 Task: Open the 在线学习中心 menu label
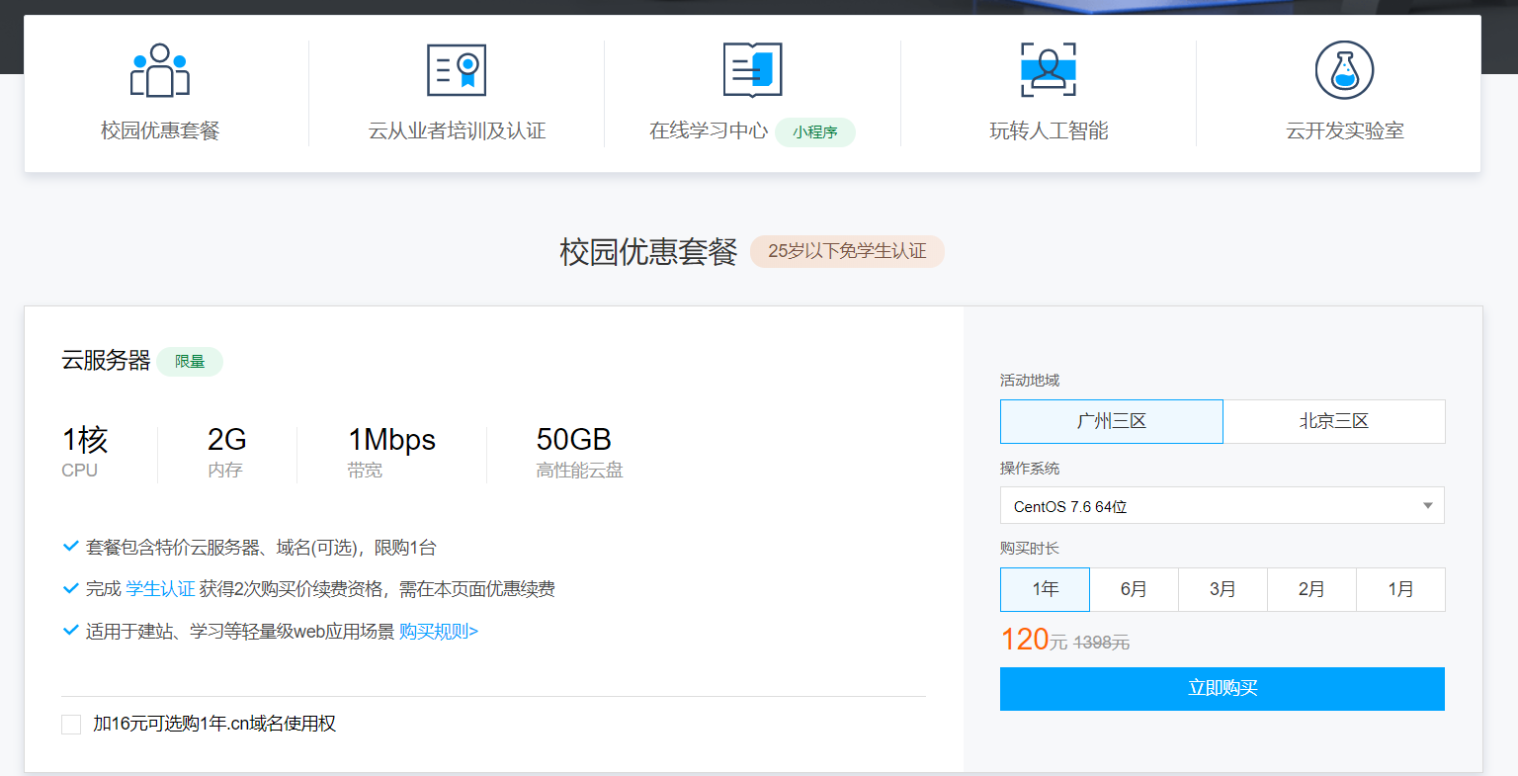tap(709, 130)
